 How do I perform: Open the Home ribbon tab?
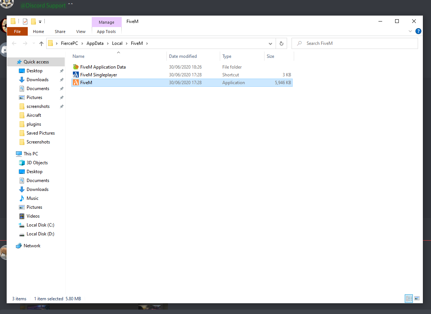pos(38,32)
